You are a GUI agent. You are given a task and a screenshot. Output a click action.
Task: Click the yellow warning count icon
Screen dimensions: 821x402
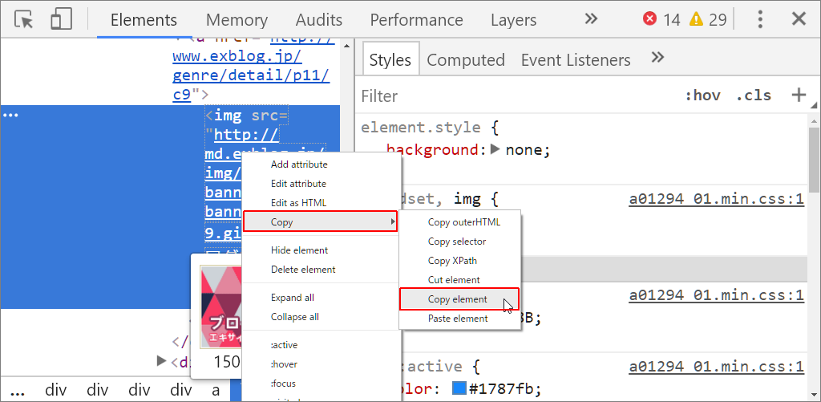(x=696, y=20)
